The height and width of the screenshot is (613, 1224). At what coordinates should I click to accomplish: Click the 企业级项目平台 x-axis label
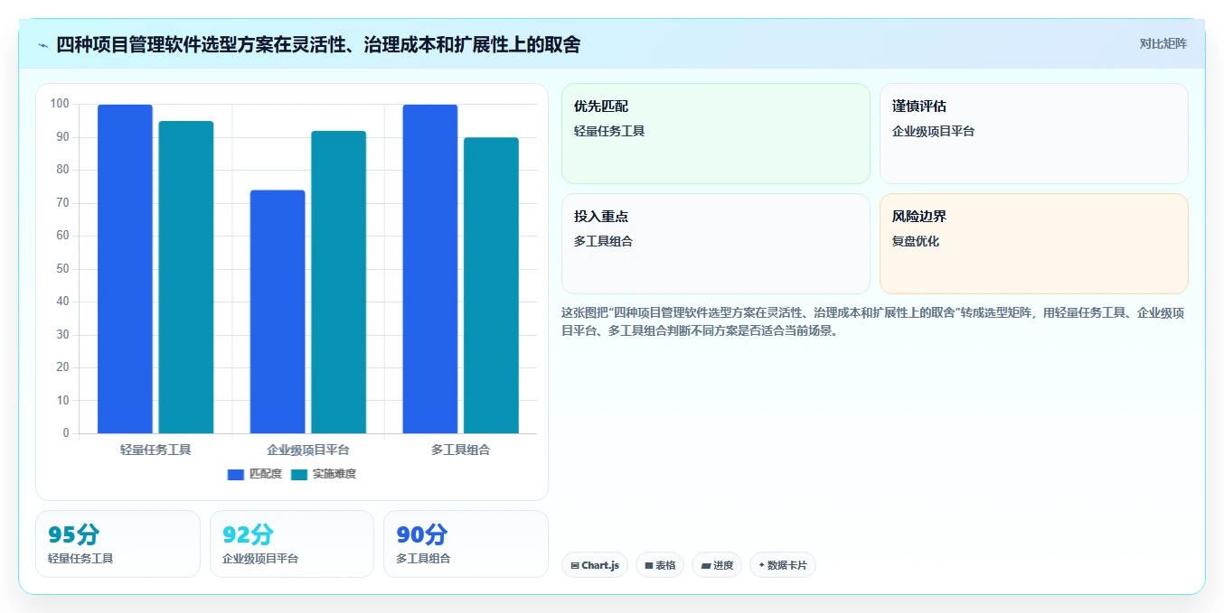pos(308,450)
